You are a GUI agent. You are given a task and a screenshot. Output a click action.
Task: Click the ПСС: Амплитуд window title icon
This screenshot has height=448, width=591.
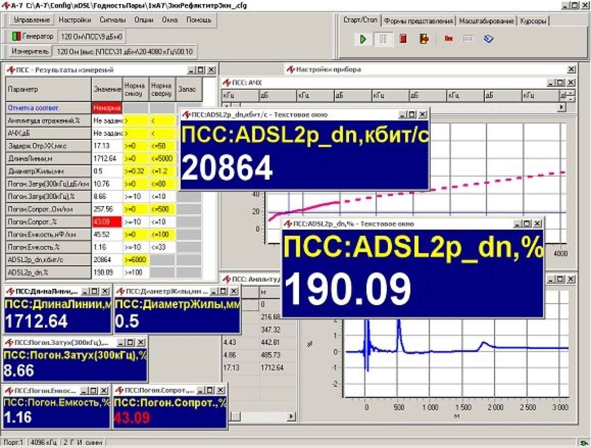[227, 279]
